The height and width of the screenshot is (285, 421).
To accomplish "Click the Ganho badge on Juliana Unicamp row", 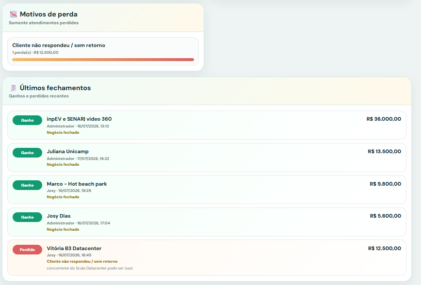I will point(27,153).
